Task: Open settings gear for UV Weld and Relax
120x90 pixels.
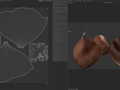Action: 66,11
